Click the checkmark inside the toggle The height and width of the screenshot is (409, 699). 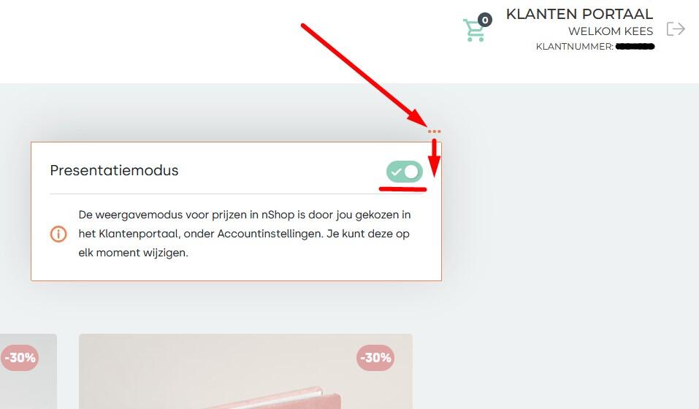tap(396, 172)
